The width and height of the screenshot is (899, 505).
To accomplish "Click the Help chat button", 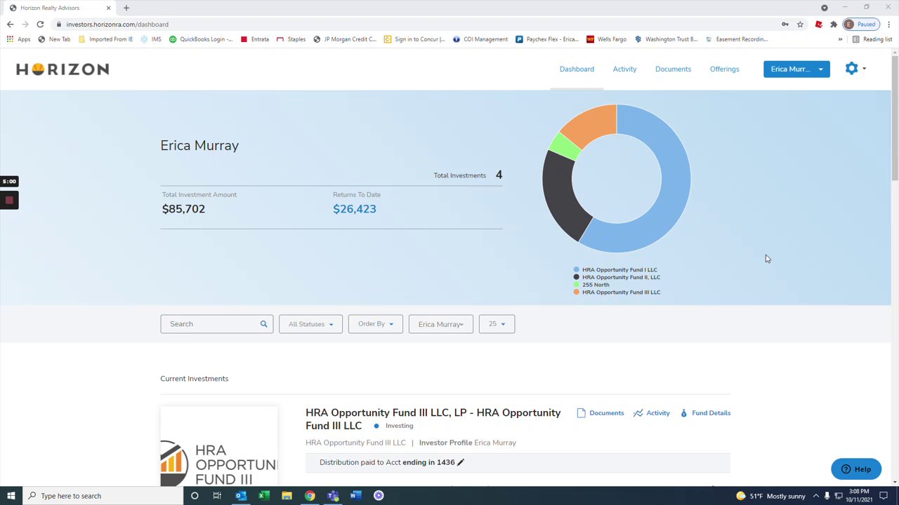I will click(855, 469).
